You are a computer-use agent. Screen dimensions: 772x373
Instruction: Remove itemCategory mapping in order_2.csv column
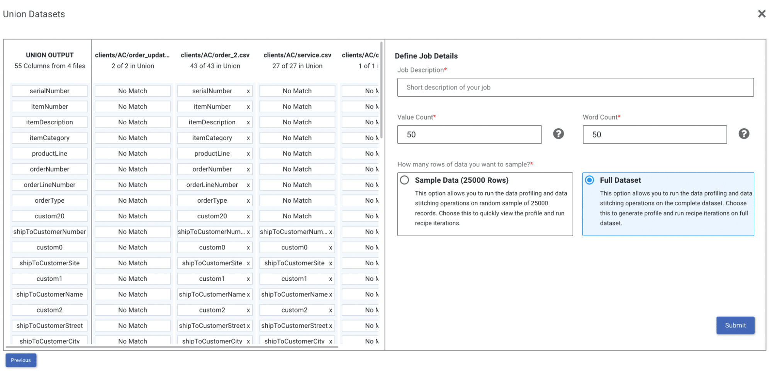tap(248, 138)
